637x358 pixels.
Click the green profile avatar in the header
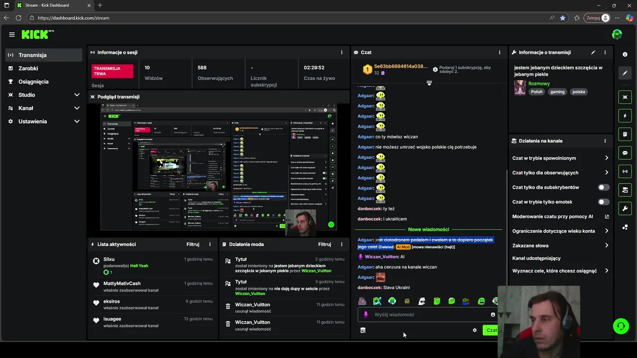(617, 34)
